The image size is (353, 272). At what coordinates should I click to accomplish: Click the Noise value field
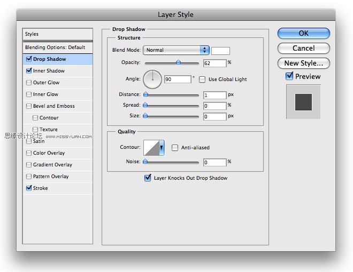[x=215, y=162]
